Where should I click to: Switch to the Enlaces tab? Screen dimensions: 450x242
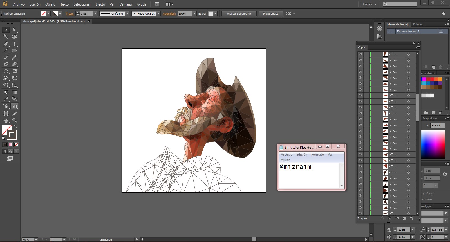tap(418, 24)
